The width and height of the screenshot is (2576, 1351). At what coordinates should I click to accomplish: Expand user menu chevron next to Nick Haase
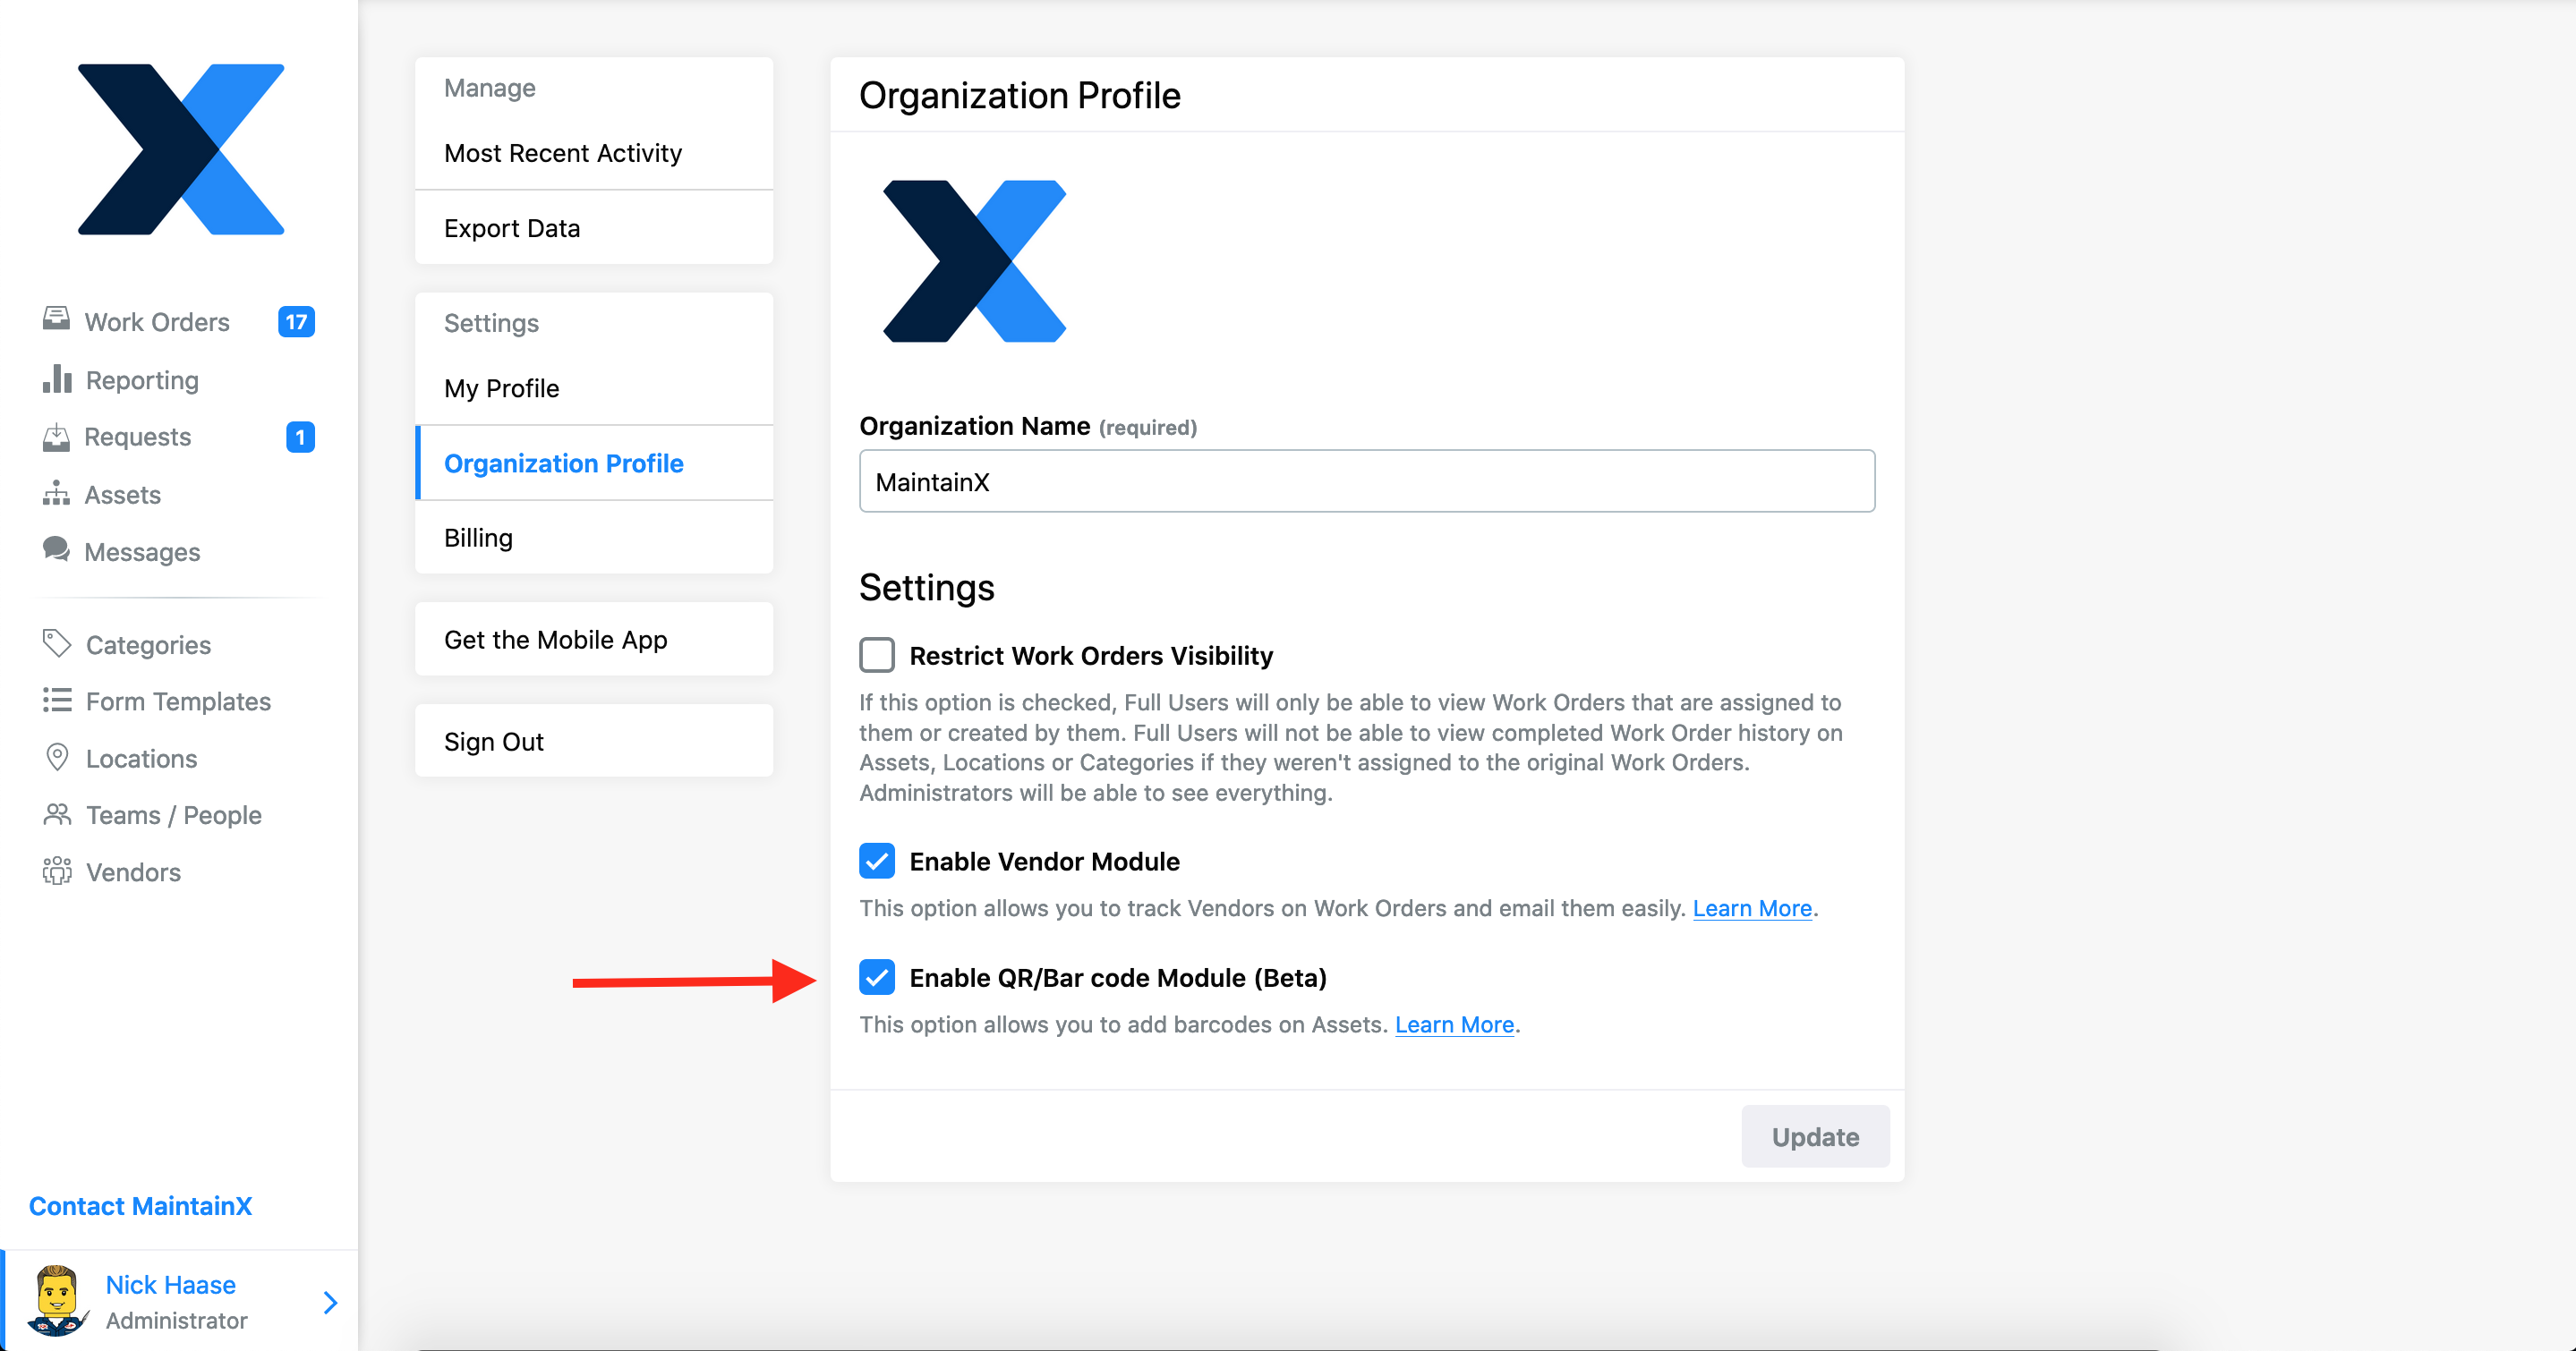(331, 1302)
